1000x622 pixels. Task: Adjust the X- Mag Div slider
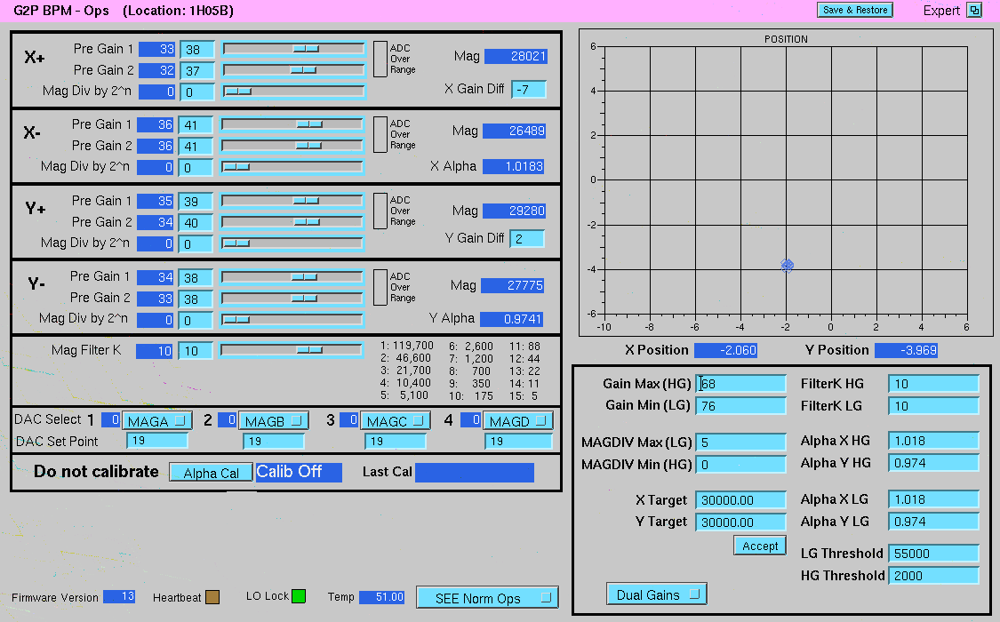point(292,168)
